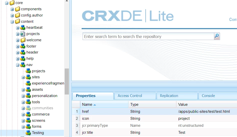Click the screens node cube icon
The width and height of the screenshot is (237, 137).
(x=28, y=120)
